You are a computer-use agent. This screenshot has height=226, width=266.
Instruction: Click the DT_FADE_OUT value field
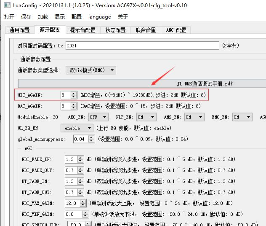(x=71, y=192)
